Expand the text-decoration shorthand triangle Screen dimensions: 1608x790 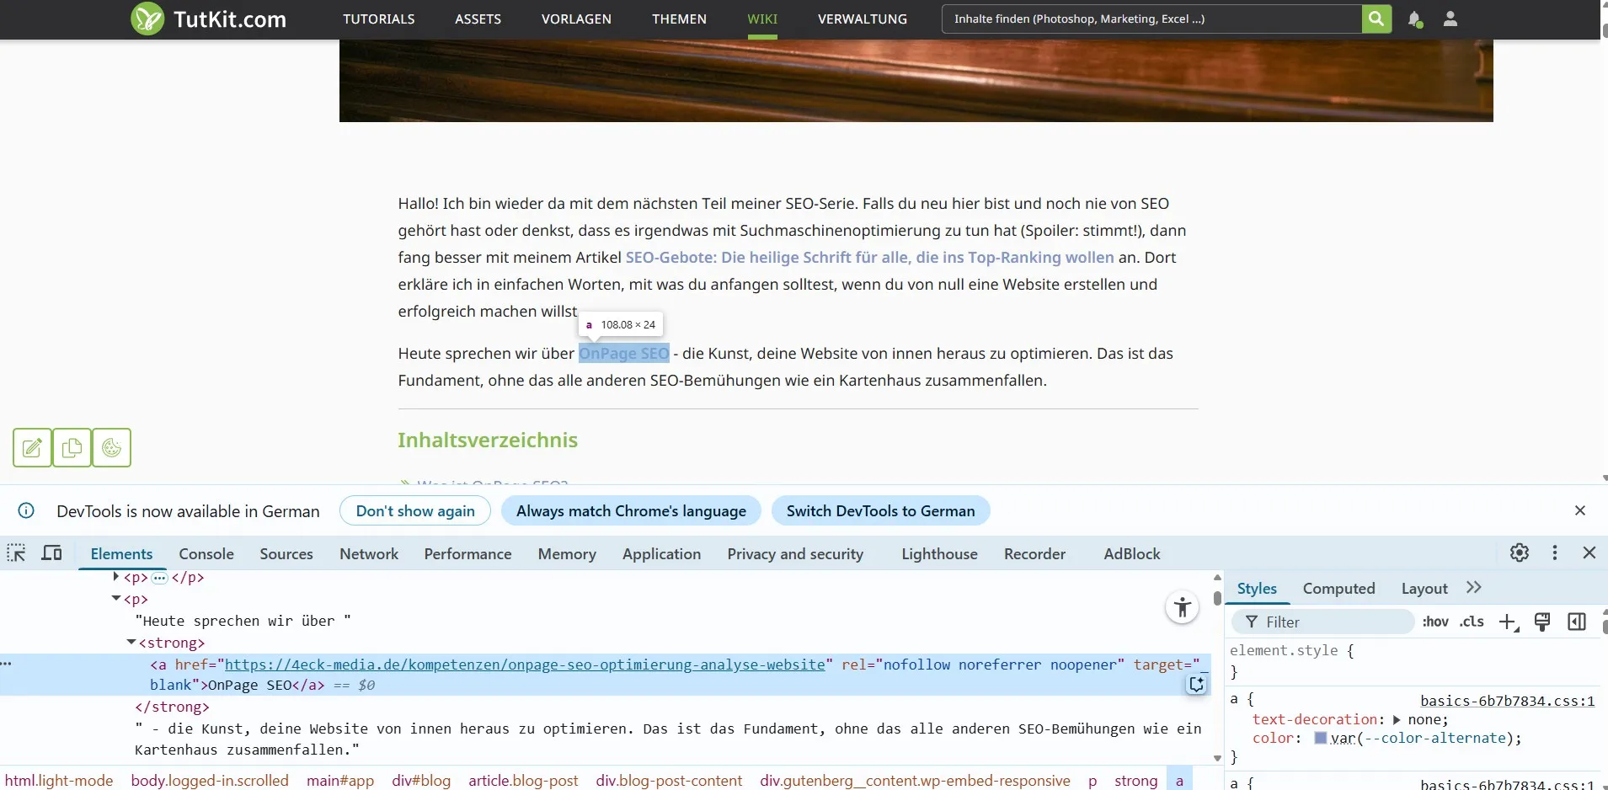tap(1397, 719)
